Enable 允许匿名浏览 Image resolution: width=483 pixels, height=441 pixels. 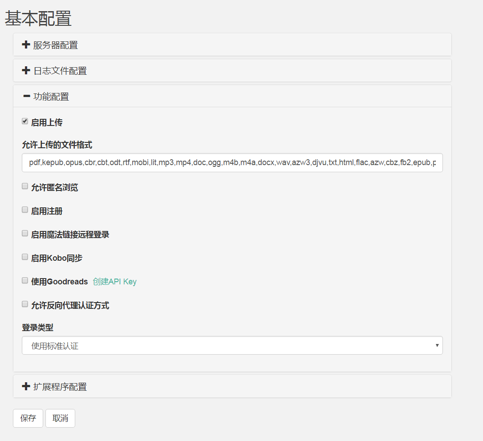[x=24, y=186]
